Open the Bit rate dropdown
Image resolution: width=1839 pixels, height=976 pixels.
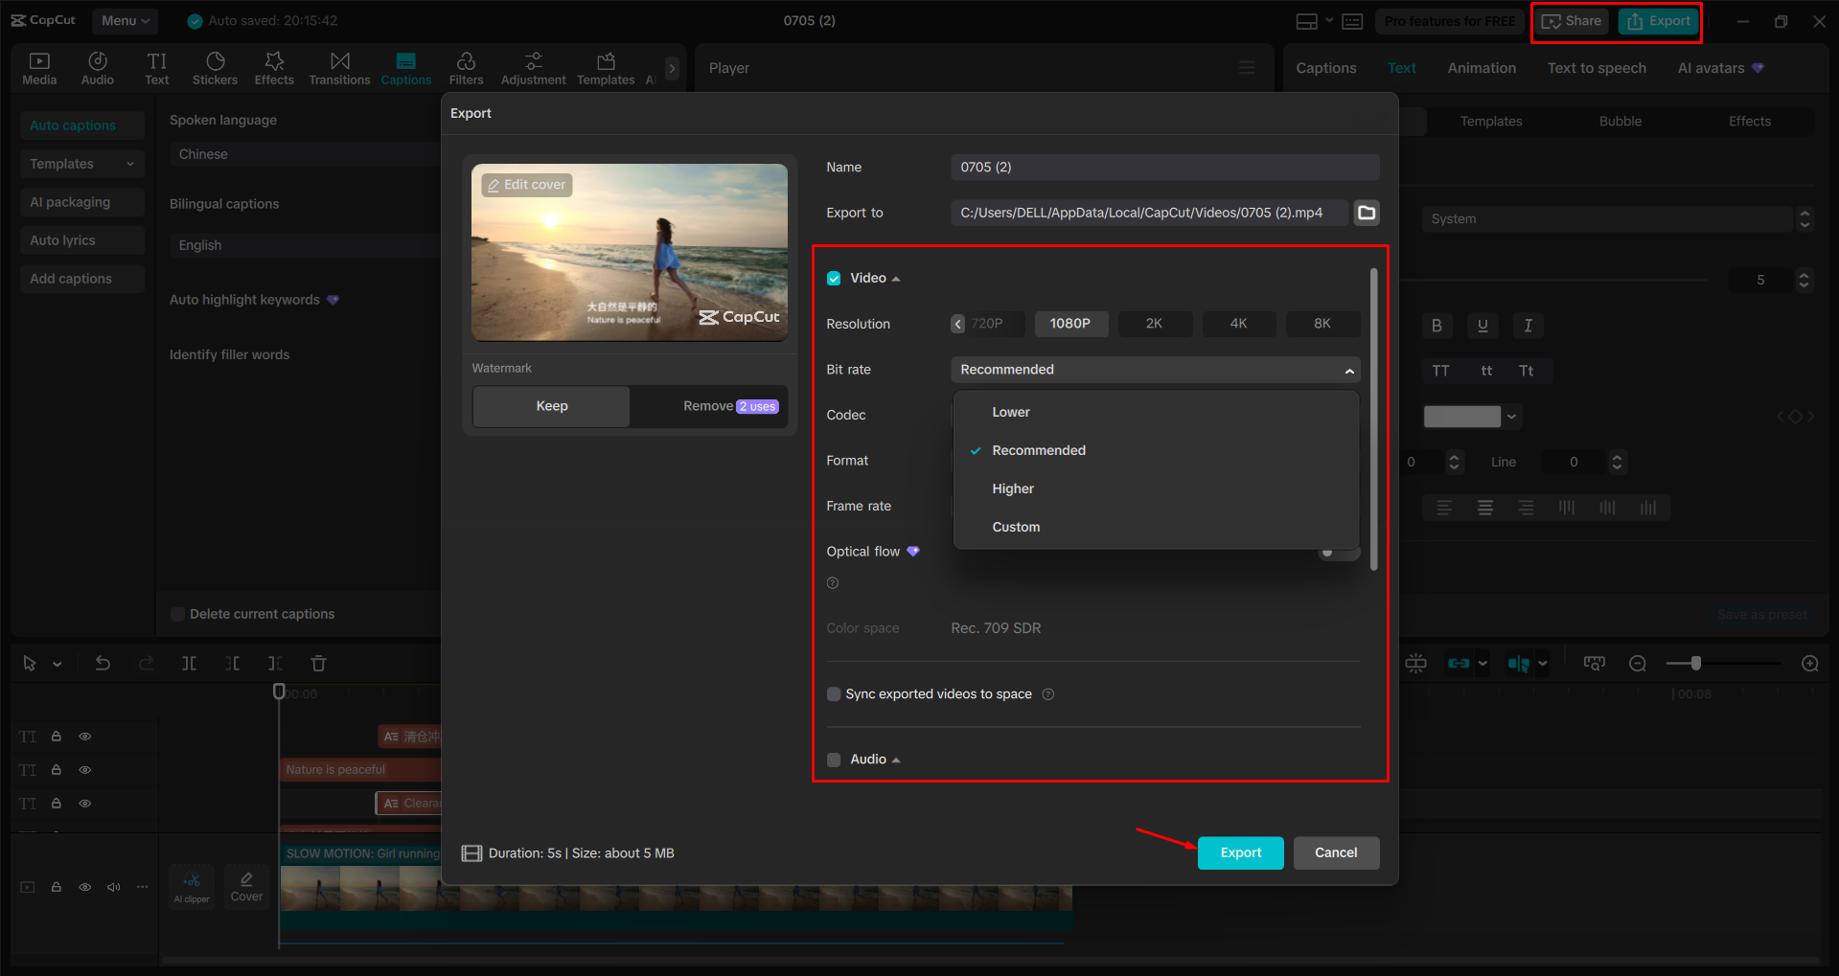click(1154, 370)
